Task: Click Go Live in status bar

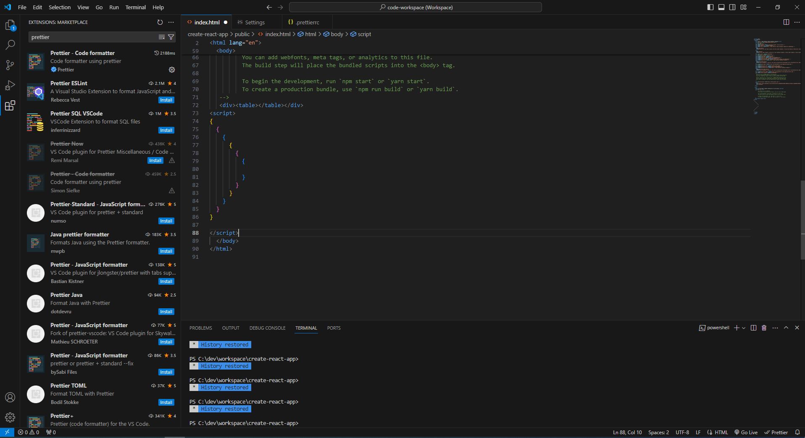Action: (746, 432)
